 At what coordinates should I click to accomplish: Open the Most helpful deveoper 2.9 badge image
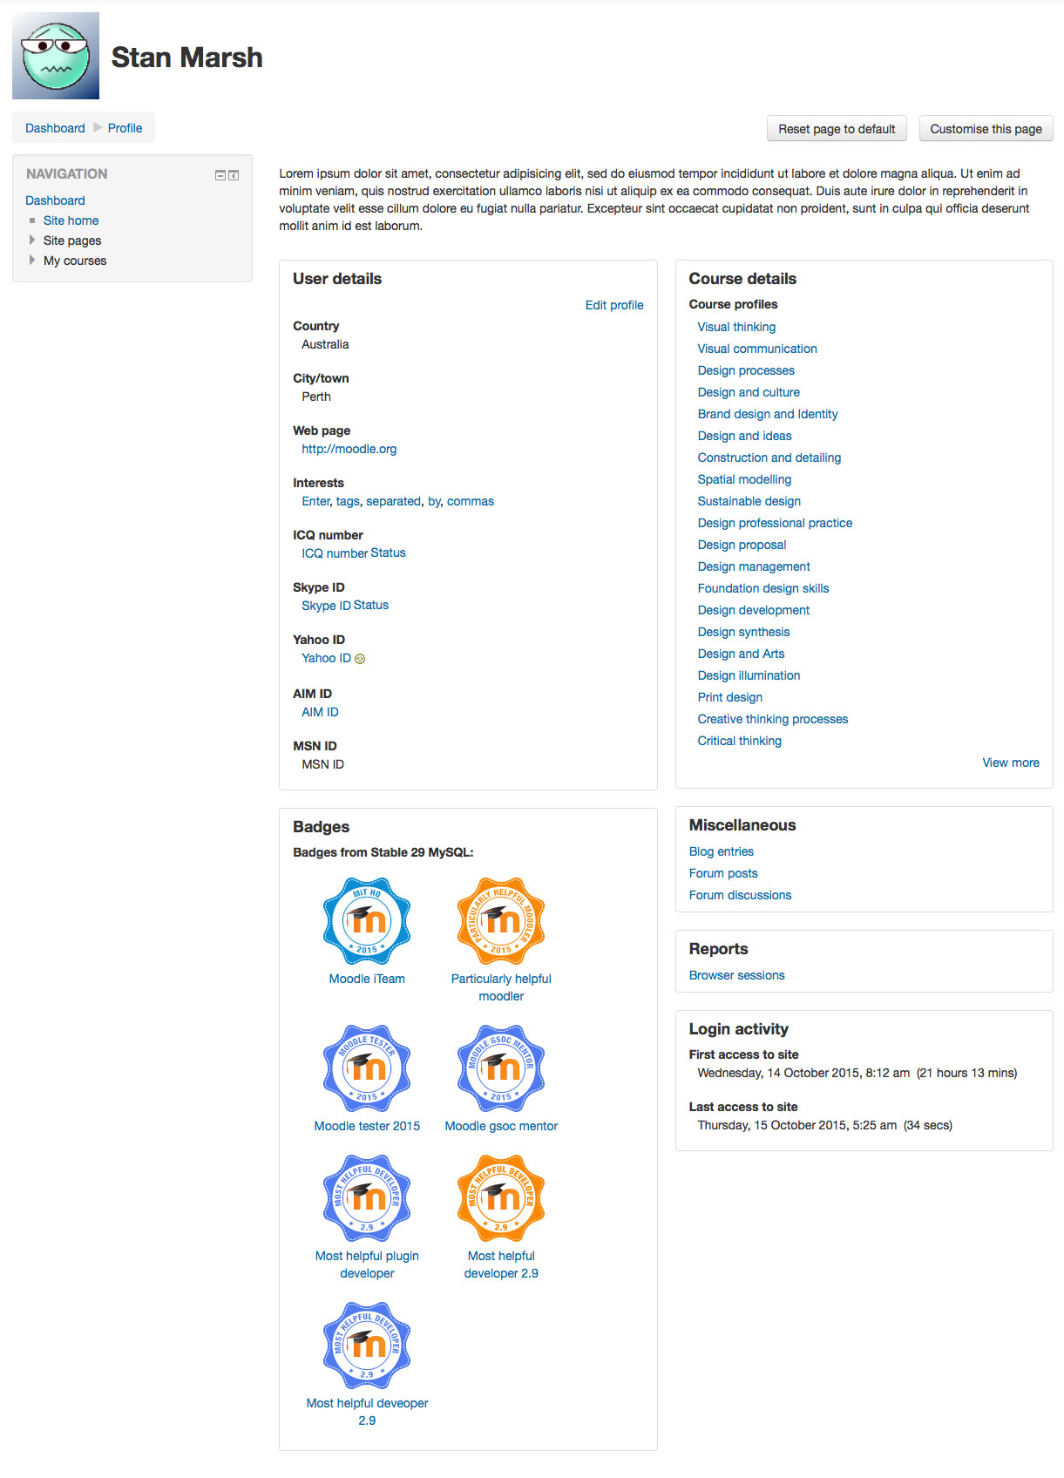[x=367, y=1346]
